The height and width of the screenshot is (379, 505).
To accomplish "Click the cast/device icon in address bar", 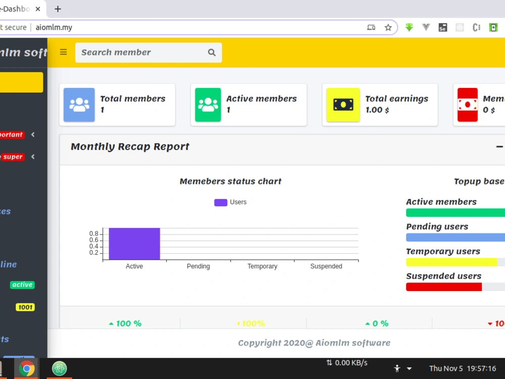I will pyautogui.click(x=371, y=27).
